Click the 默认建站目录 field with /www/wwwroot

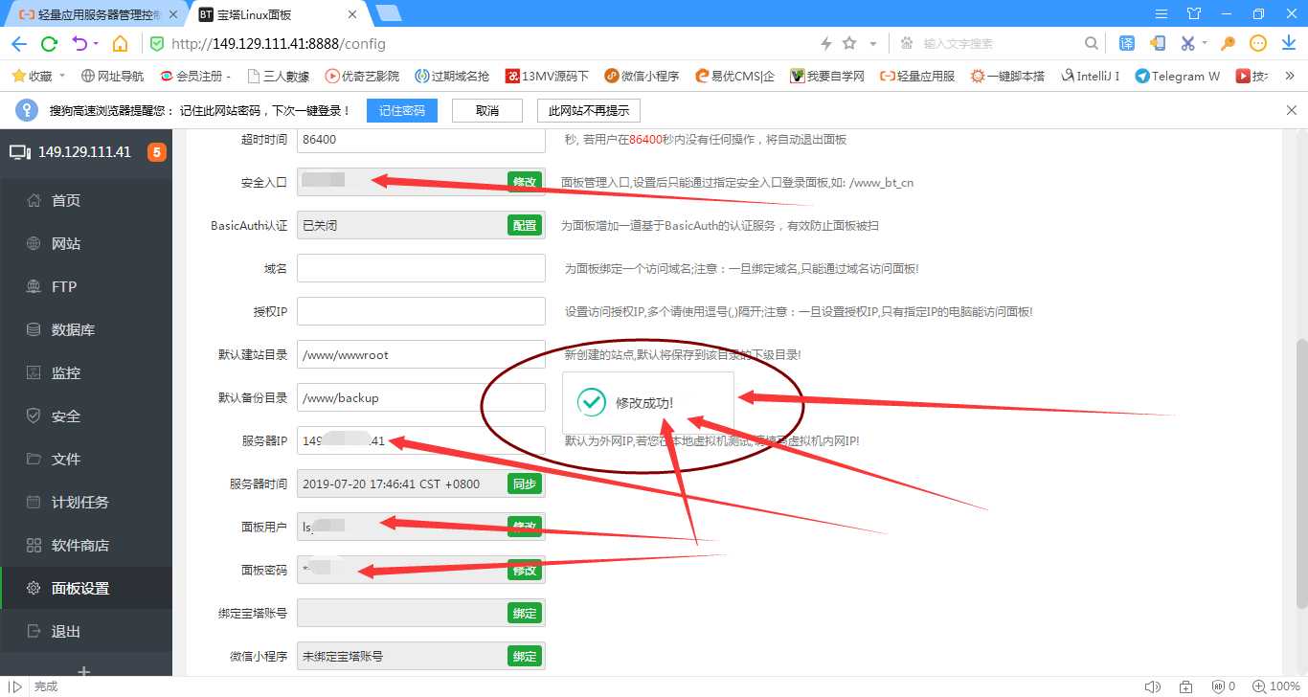click(x=421, y=354)
